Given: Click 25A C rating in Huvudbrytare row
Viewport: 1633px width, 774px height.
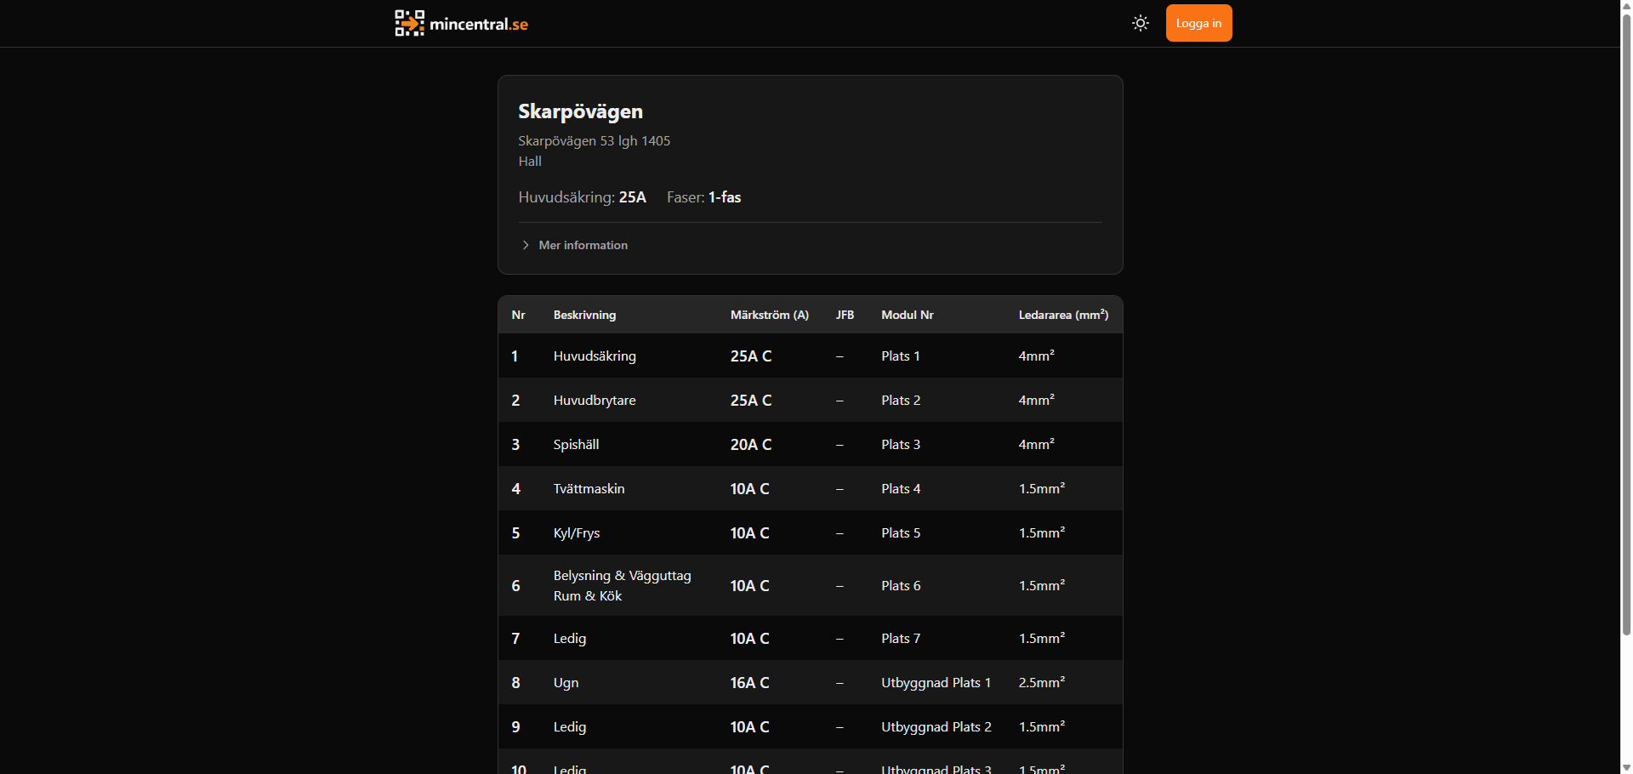Looking at the screenshot, I should pyautogui.click(x=751, y=401).
